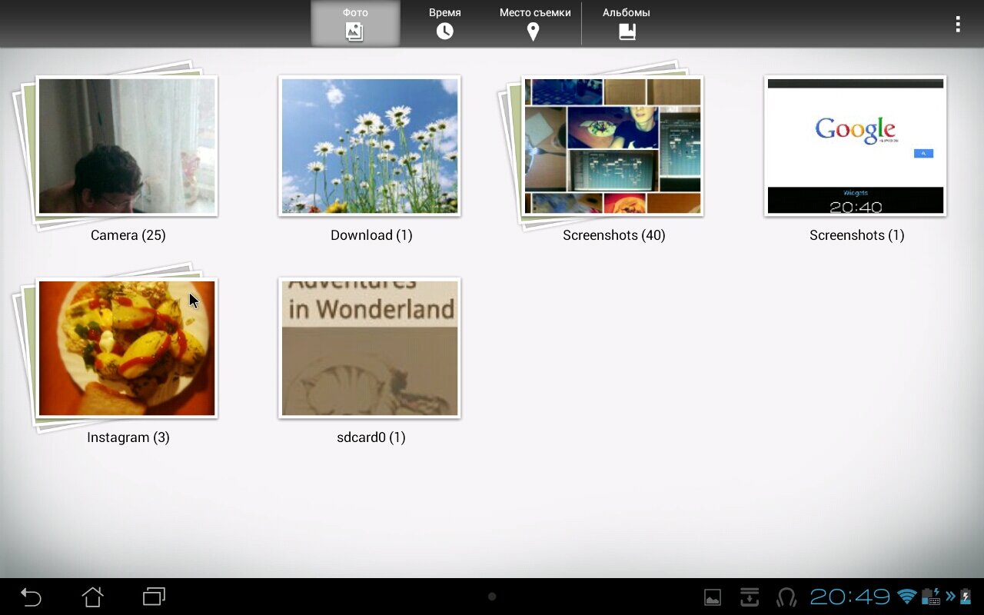This screenshot has height=615, width=984.
Task: Open the three-dot overflow menu
Action: click(957, 24)
